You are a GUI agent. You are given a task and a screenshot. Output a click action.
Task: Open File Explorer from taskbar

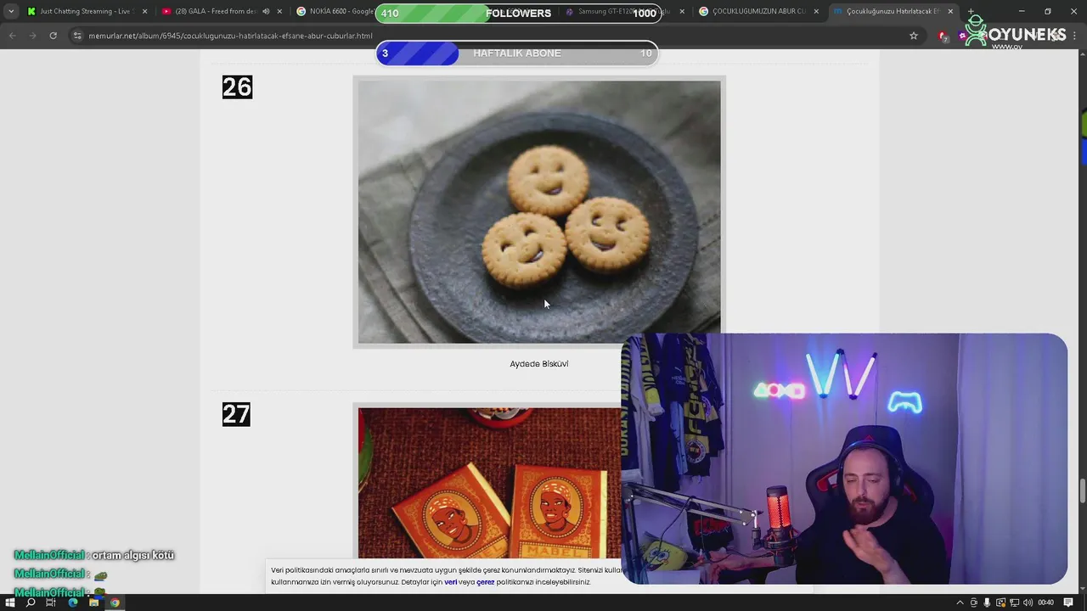(93, 603)
